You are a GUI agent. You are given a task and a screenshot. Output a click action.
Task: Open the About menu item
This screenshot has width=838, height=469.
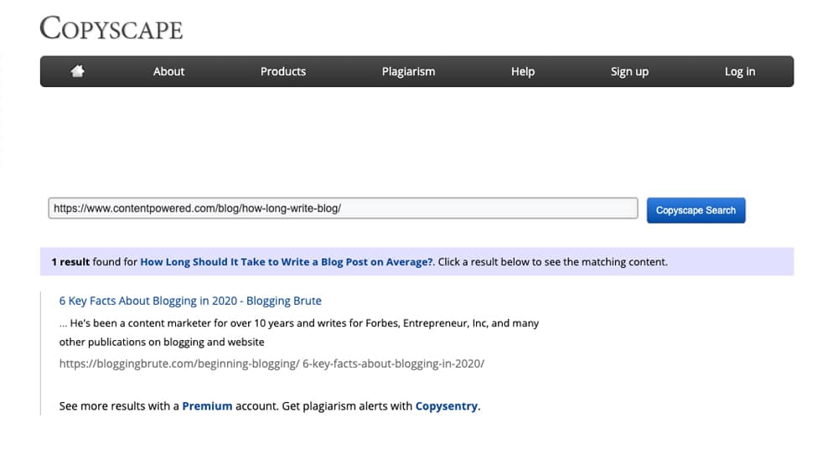click(x=168, y=71)
